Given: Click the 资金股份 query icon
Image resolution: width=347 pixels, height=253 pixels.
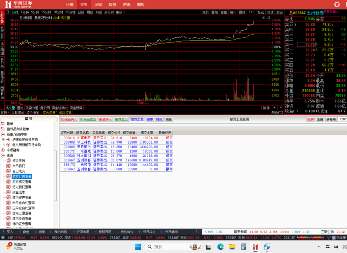Looking at the screenshot, I should pos(9,160).
